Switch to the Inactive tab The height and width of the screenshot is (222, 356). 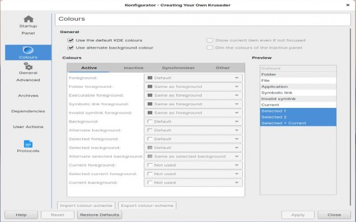pos(133,68)
